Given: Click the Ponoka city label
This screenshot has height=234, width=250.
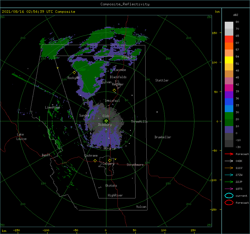Looking at the screenshot, I should tap(127, 57).
